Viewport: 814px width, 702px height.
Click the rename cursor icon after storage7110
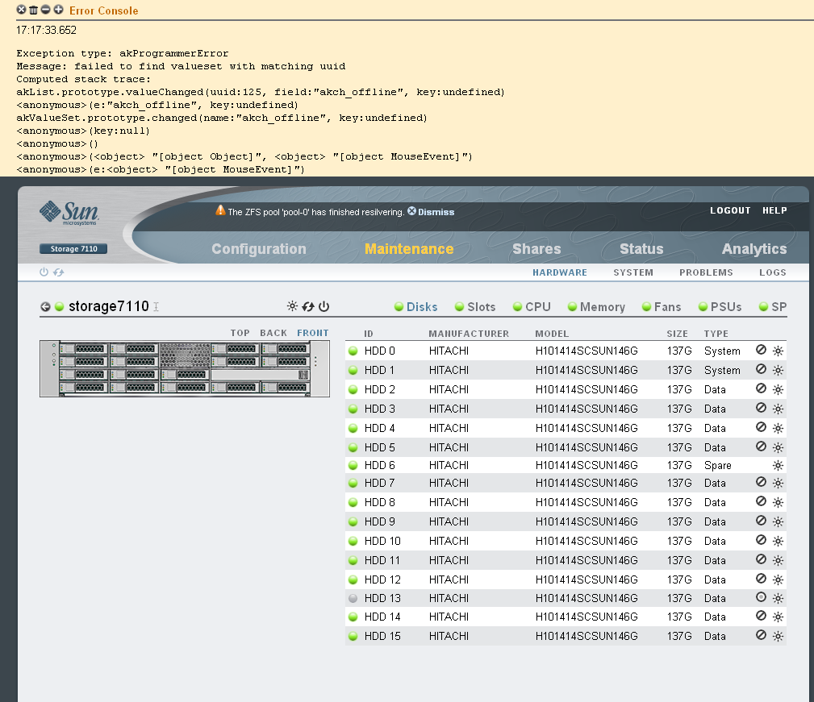coord(156,307)
